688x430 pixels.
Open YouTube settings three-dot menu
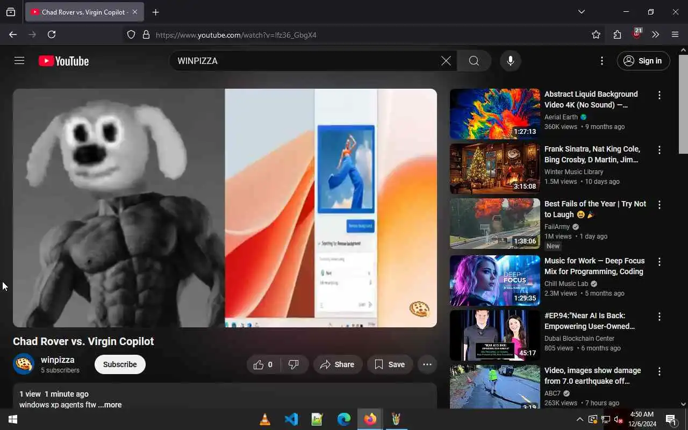coord(602,61)
